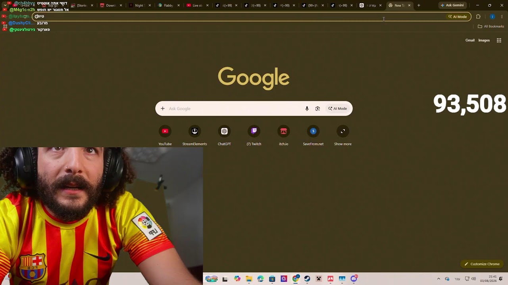Open Microsoft Edge from the taskbar

(260, 279)
